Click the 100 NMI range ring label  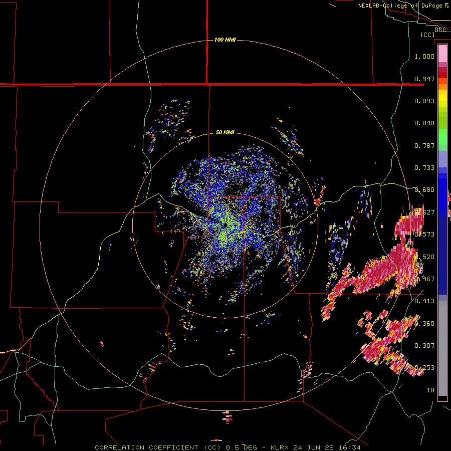click(x=225, y=40)
